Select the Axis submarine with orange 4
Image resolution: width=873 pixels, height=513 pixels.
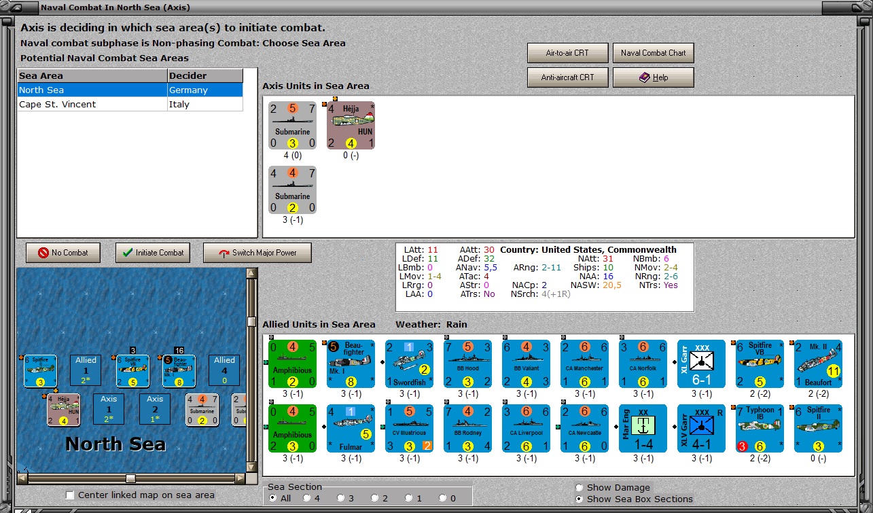click(x=292, y=190)
